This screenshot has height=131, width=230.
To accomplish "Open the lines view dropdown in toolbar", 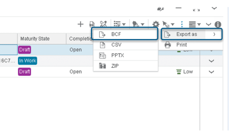I will click(195, 24).
